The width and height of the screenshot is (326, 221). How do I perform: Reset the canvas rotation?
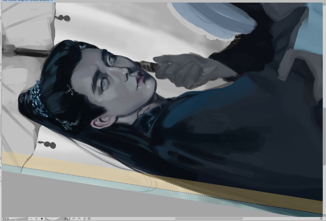(84, 219)
